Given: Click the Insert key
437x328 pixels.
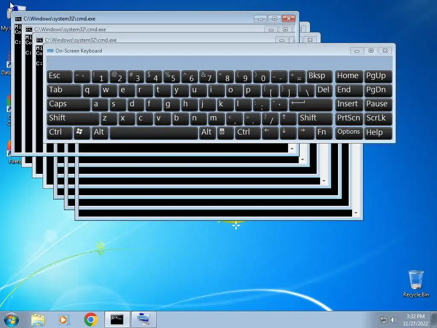Looking at the screenshot, I should [x=349, y=105].
